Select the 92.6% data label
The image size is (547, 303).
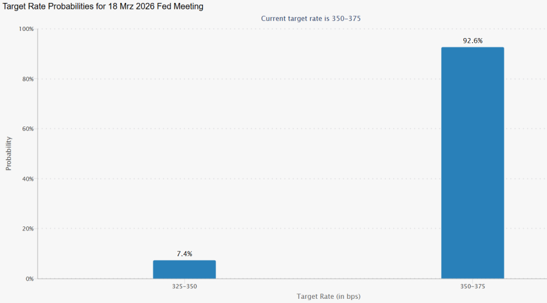(473, 41)
